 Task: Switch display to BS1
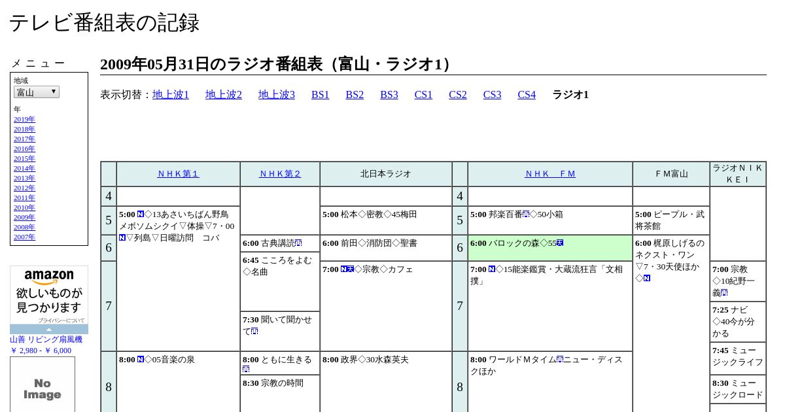321,95
